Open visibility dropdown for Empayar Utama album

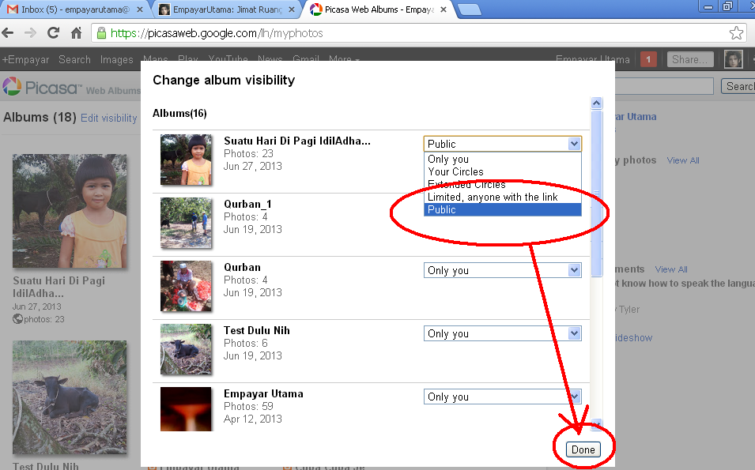click(503, 397)
